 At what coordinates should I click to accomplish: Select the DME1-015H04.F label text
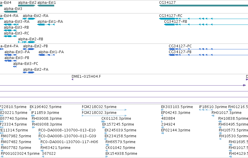(86, 77)
